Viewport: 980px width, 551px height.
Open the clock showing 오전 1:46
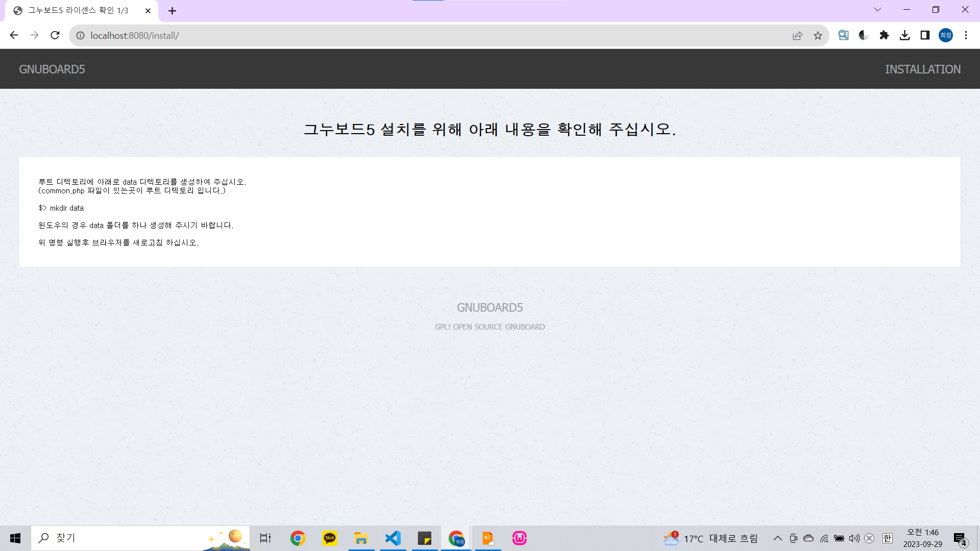922,538
